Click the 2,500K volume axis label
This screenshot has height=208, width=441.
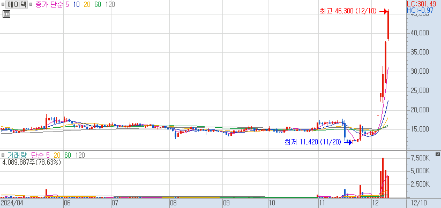pyautogui.click(x=420, y=184)
